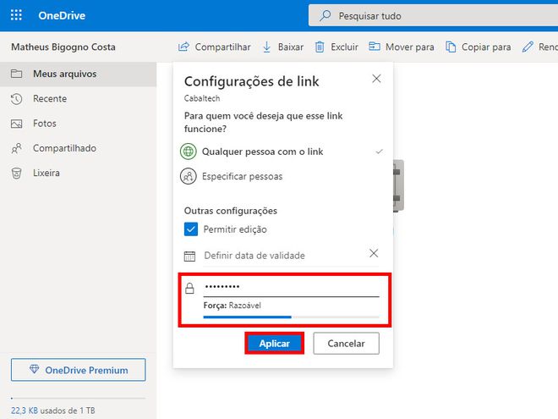This screenshot has width=558, height=419.
Task: Click the lock icon beside password field
Action: coord(189,288)
